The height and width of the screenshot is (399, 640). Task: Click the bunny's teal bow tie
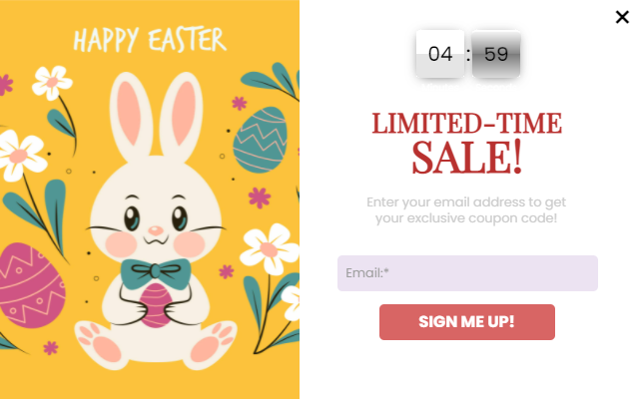[156, 272]
